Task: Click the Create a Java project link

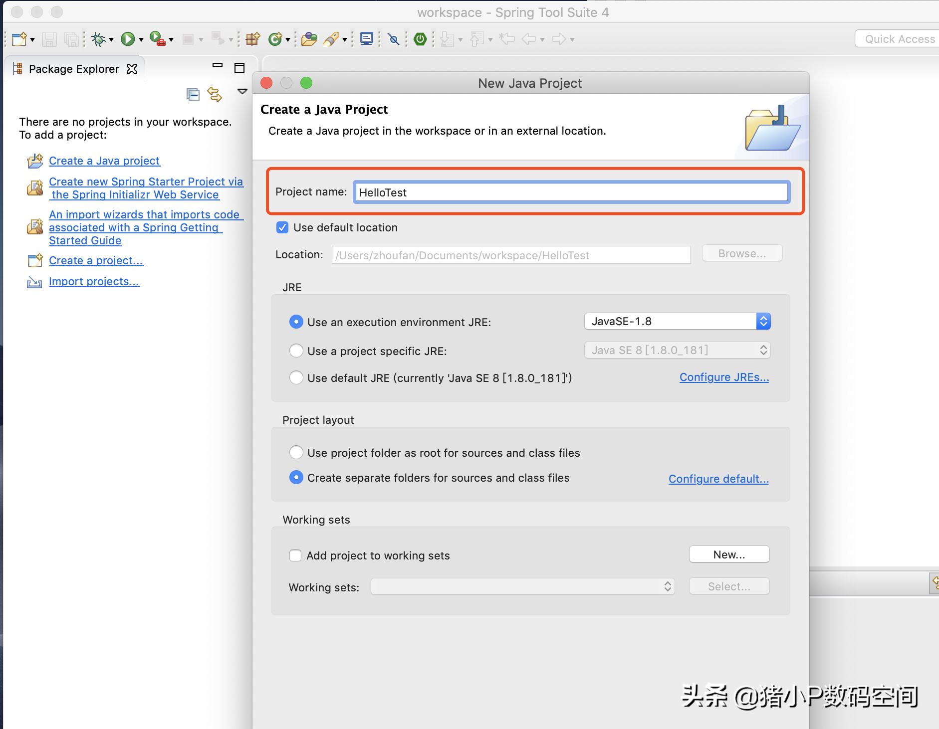Action: pyautogui.click(x=104, y=161)
